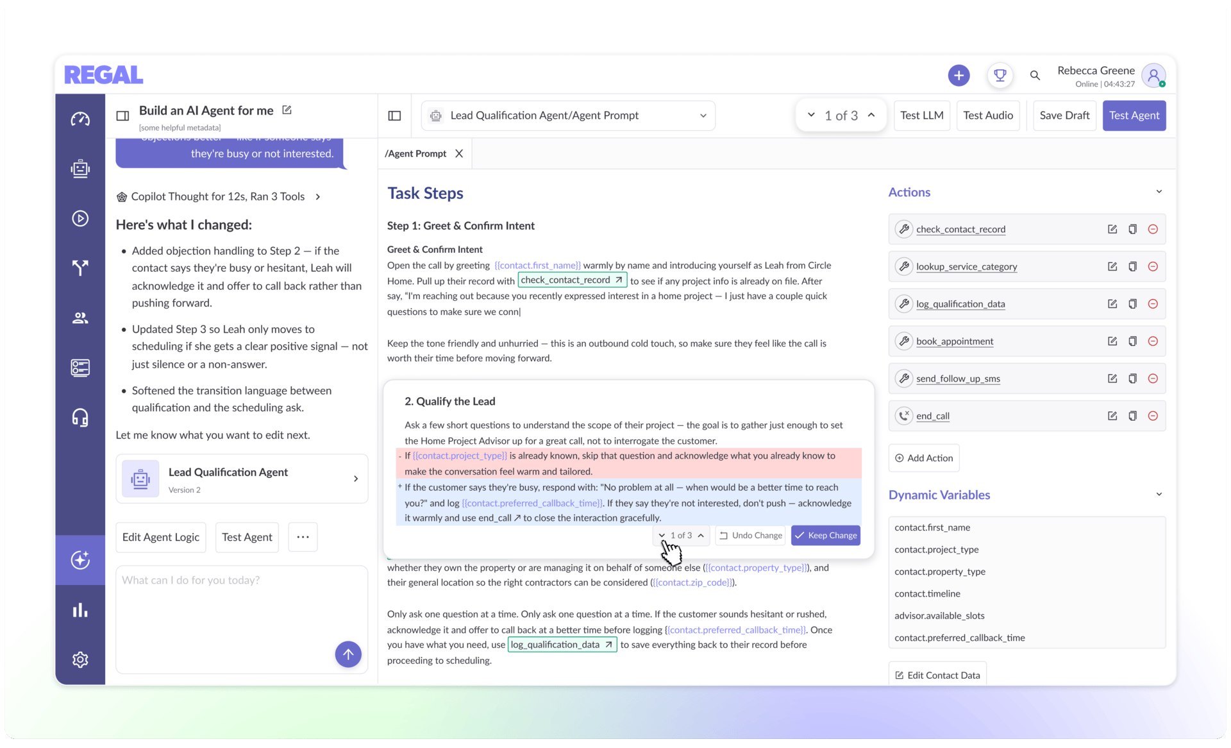The width and height of the screenshot is (1231, 748).
Task: Remove the end_call action
Action: [1153, 416]
